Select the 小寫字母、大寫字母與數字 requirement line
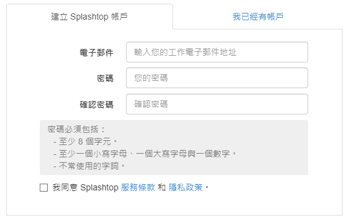Screen dimensions: 351x221 145,154
